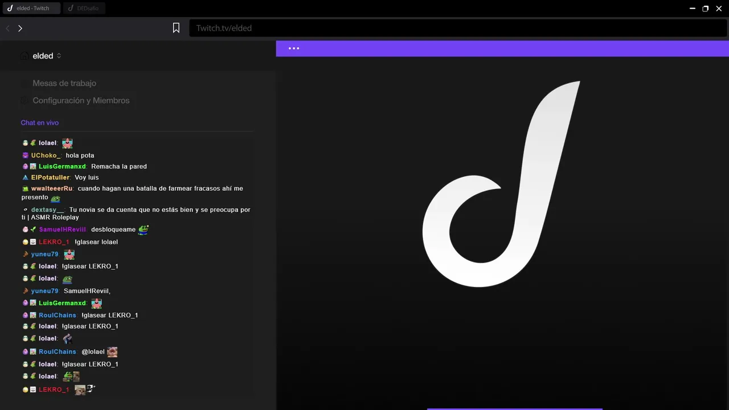Screen dimensions: 729x410
Task: Select the wwalteeerRu username
Action: click(52, 188)
